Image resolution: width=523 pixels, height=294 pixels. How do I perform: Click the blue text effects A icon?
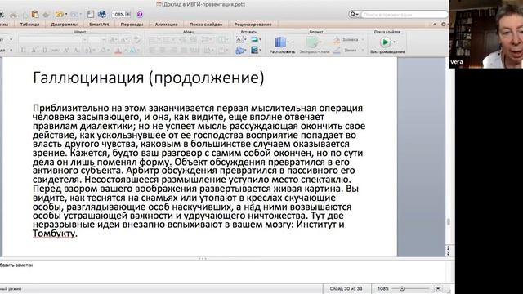(132, 51)
